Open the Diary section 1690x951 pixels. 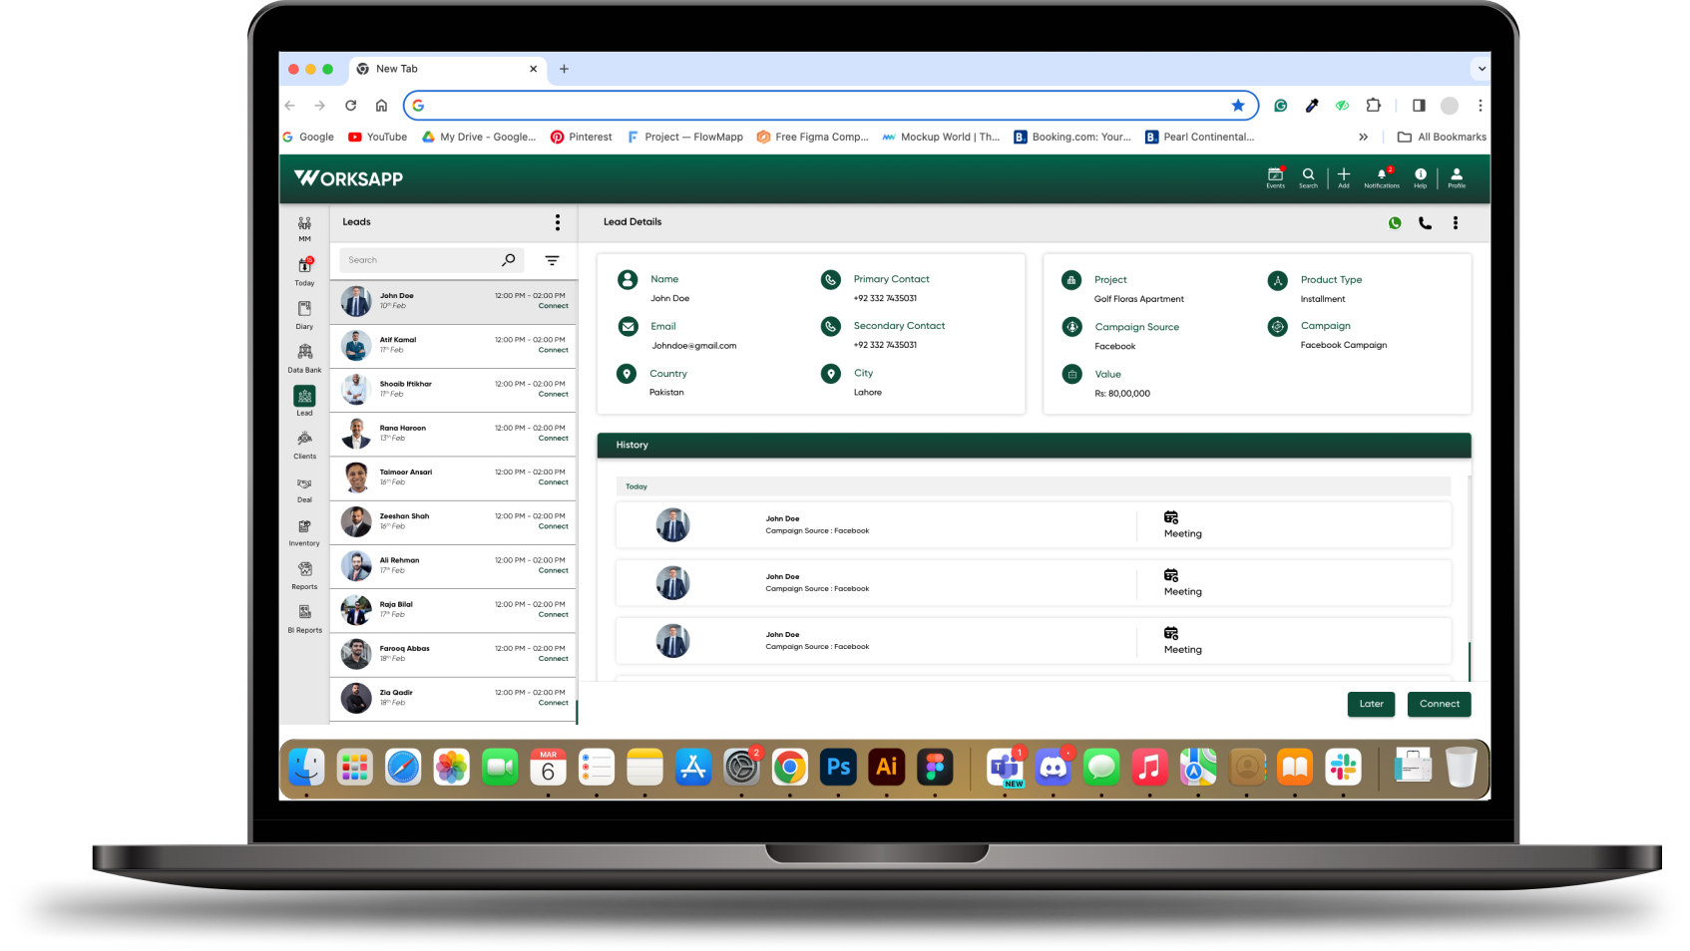pyautogui.click(x=304, y=314)
